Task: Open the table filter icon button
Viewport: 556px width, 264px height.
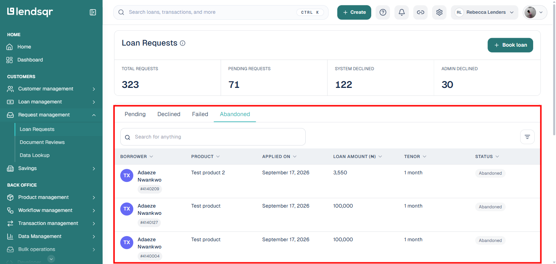Action: [x=527, y=137]
